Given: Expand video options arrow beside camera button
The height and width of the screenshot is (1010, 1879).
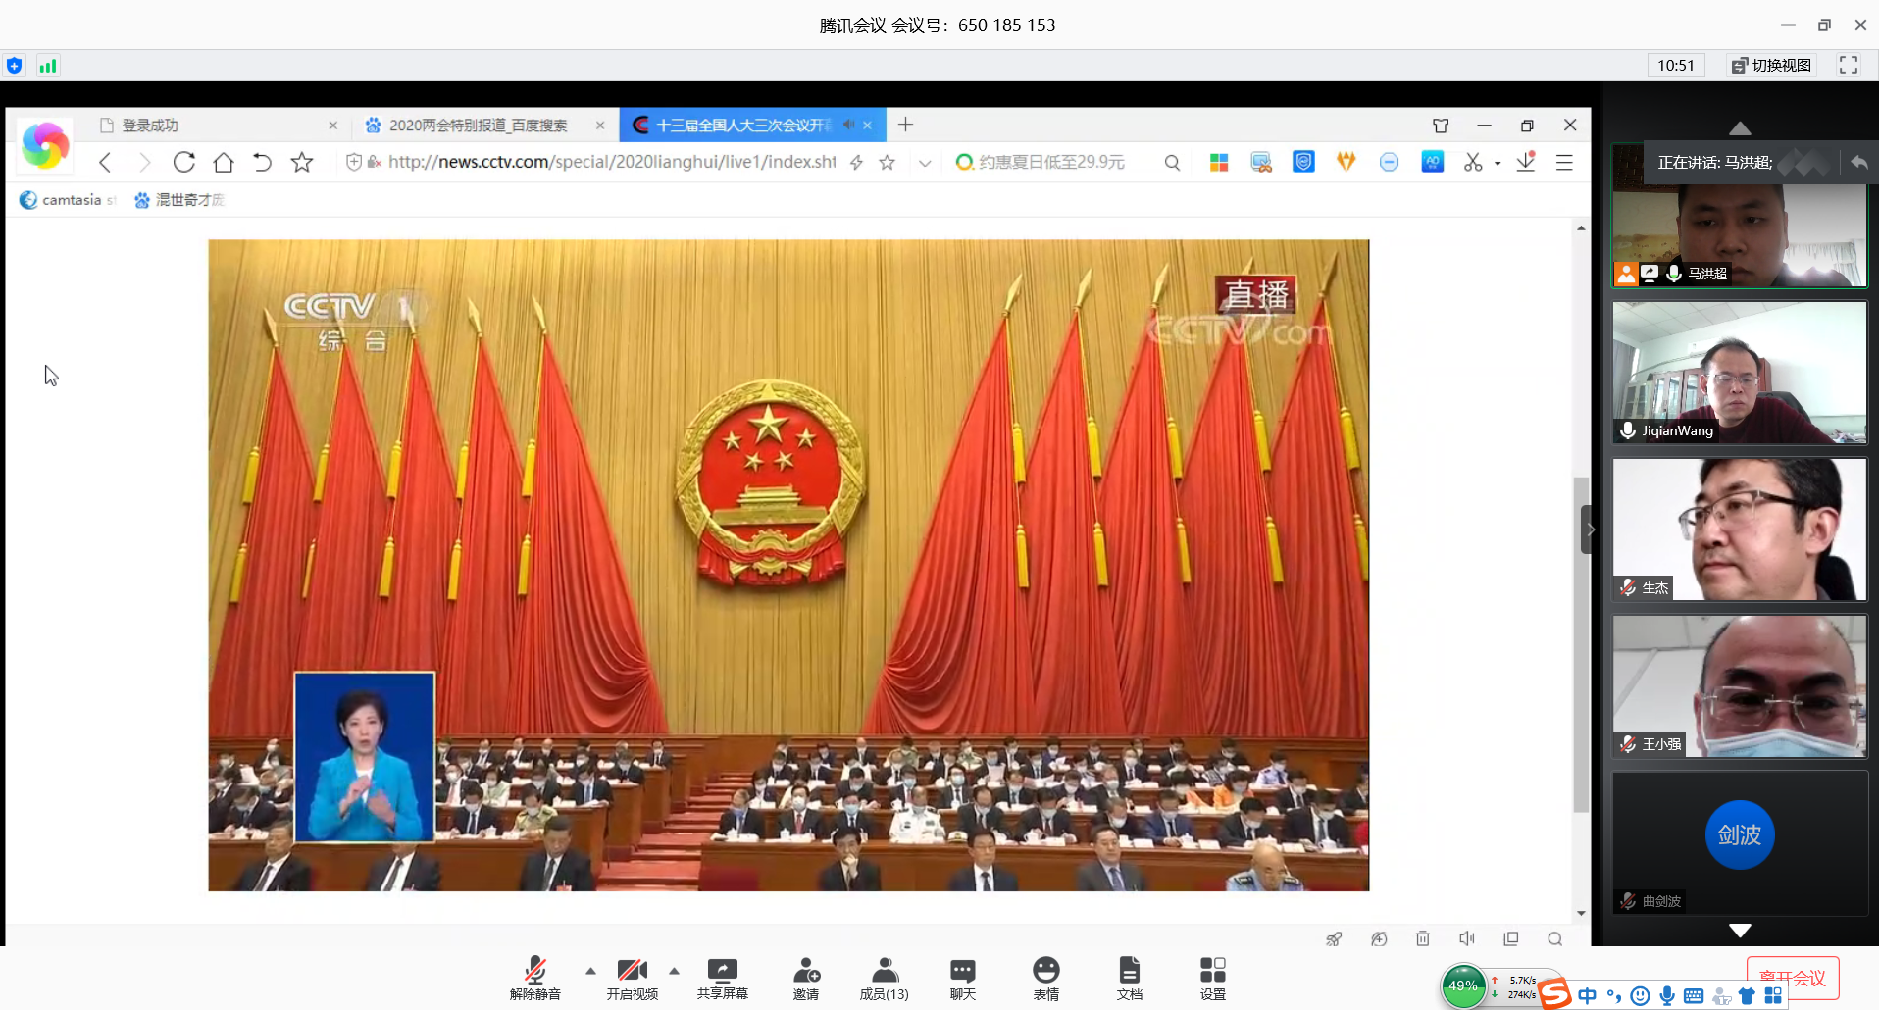Looking at the screenshot, I should coord(674,971).
